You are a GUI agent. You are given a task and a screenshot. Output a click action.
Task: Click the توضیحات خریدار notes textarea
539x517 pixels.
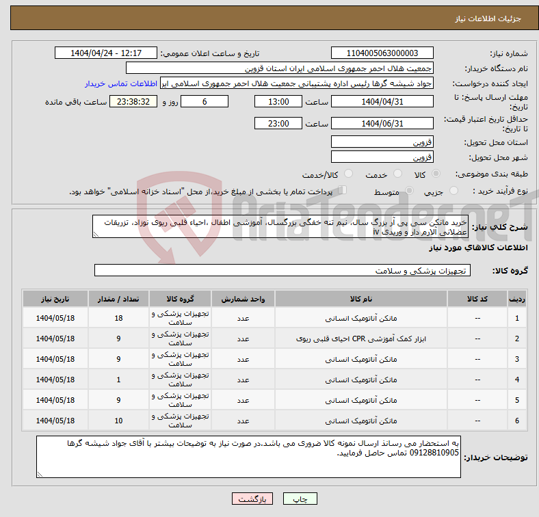point(248,457)
